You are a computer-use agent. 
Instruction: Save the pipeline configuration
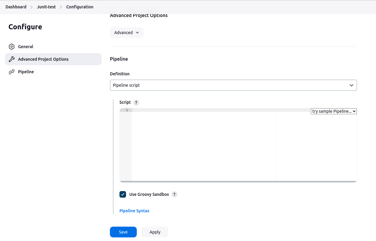[123, 232]
